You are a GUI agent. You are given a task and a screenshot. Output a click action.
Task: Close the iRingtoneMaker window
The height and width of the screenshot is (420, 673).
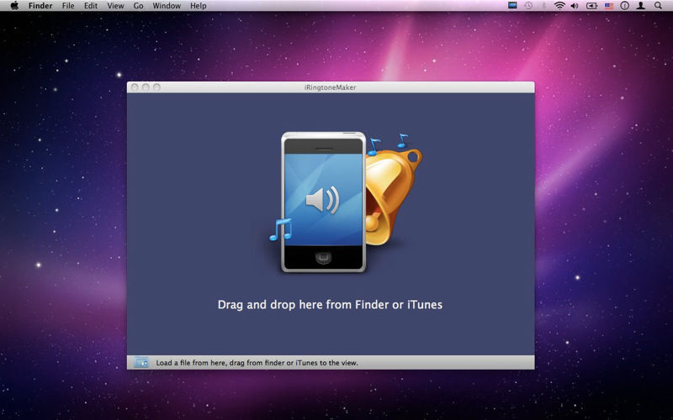(x=135, y=87)
